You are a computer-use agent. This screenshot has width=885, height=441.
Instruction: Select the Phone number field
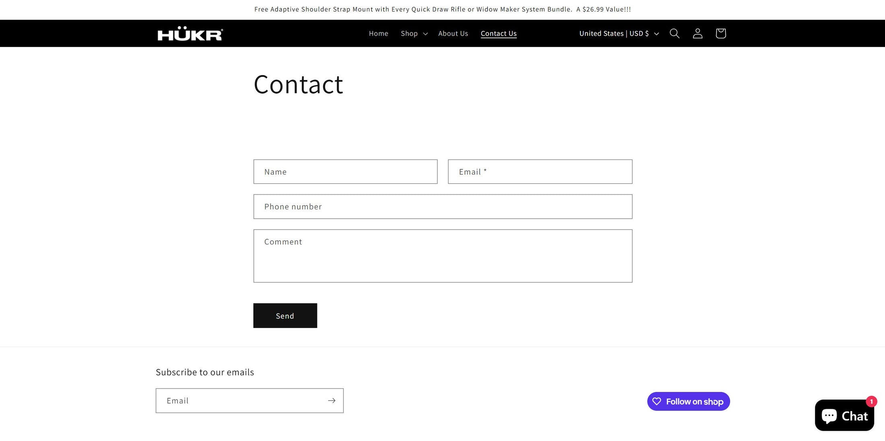[442, 207]
